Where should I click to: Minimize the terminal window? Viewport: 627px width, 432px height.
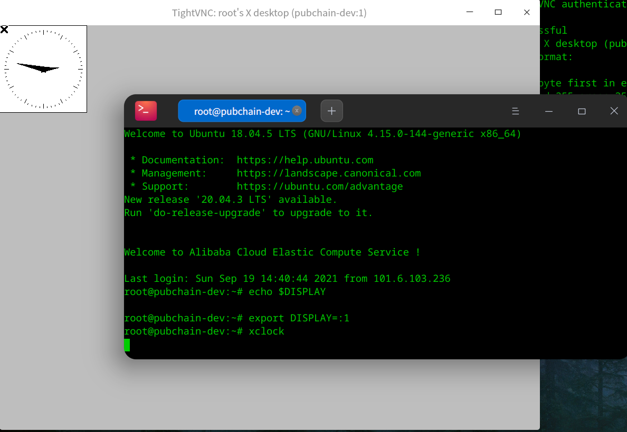click(x=548, y=111)
